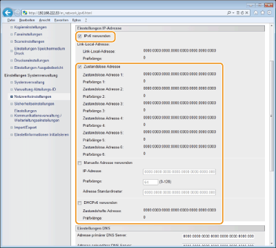Click the browser back arrow button
This screenshot has height=248, width=276.
click(8, 12)
